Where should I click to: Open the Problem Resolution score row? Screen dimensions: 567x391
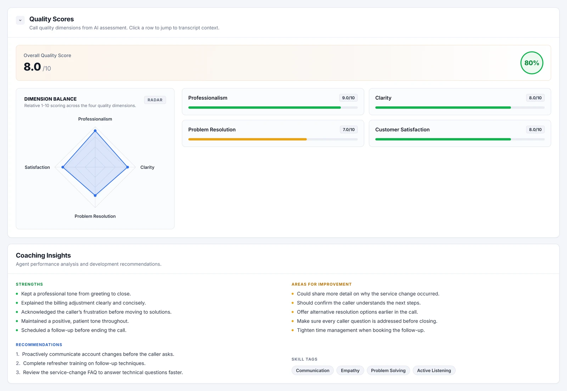(x=273, y=133)
